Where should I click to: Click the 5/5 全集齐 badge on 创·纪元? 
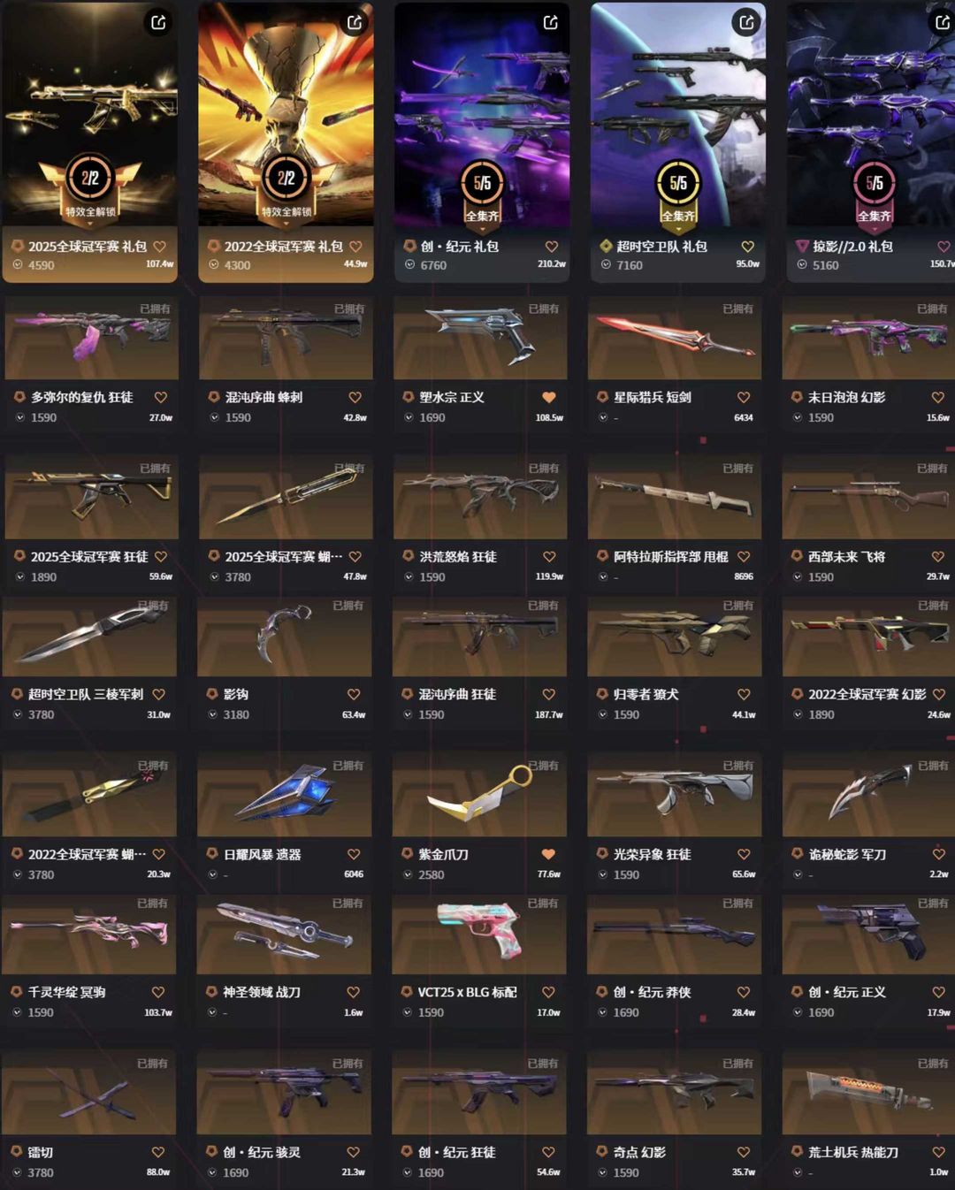[x=482, y=192]
